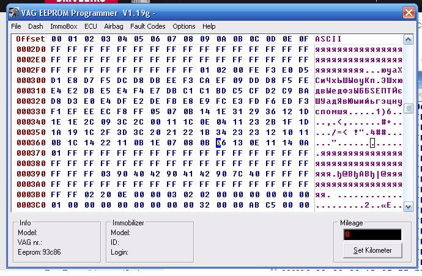Click the highlighted byte 06 in row 000360

[x=221, y=143]
